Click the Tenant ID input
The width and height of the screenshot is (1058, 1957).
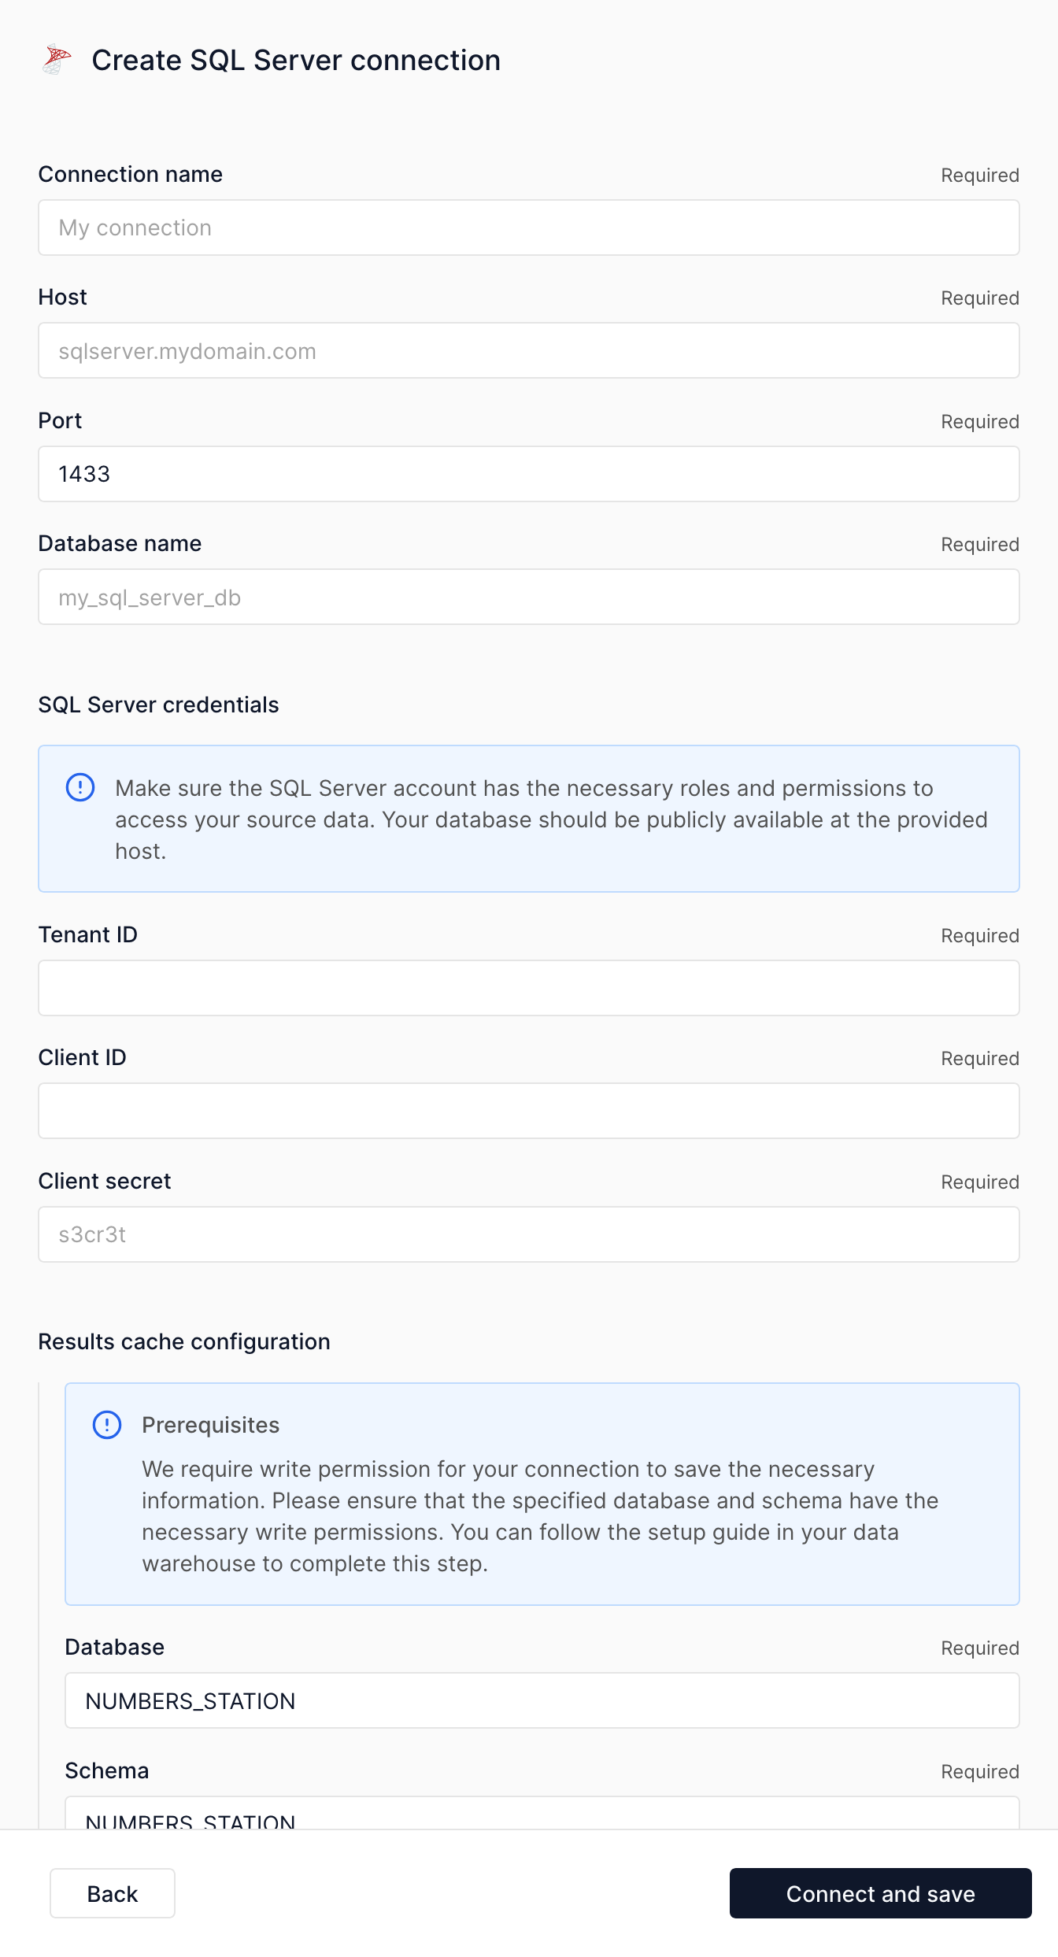click(528, 987)
